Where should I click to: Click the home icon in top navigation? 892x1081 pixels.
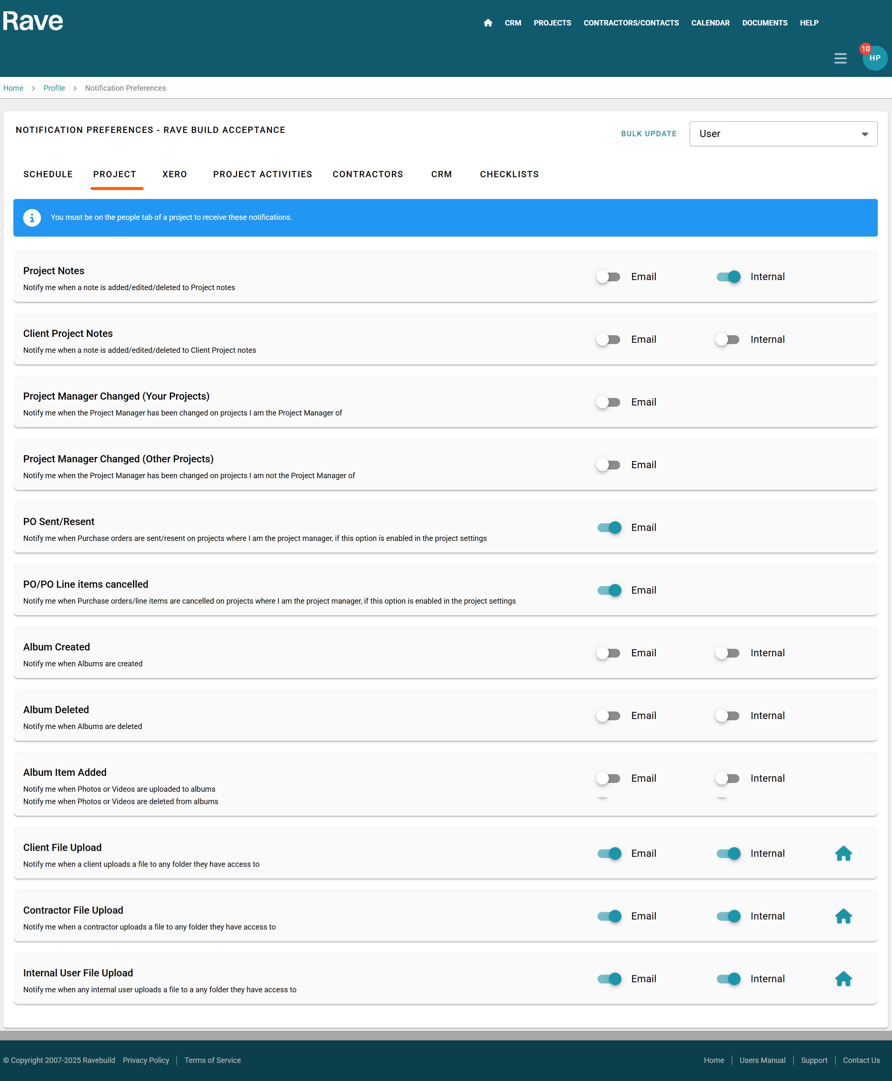click(488, 23)
